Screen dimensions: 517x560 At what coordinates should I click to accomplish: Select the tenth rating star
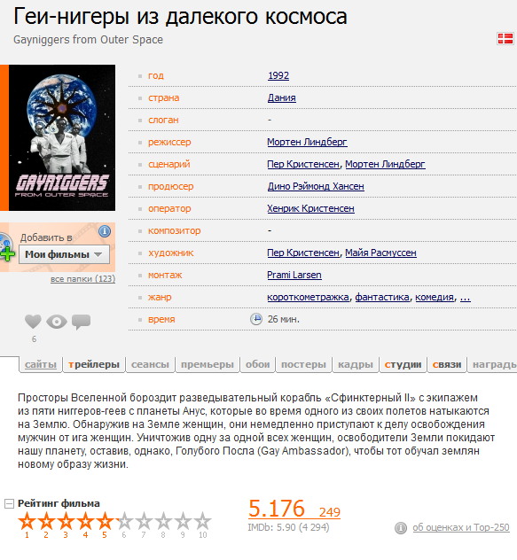click(x=203, y=521)
